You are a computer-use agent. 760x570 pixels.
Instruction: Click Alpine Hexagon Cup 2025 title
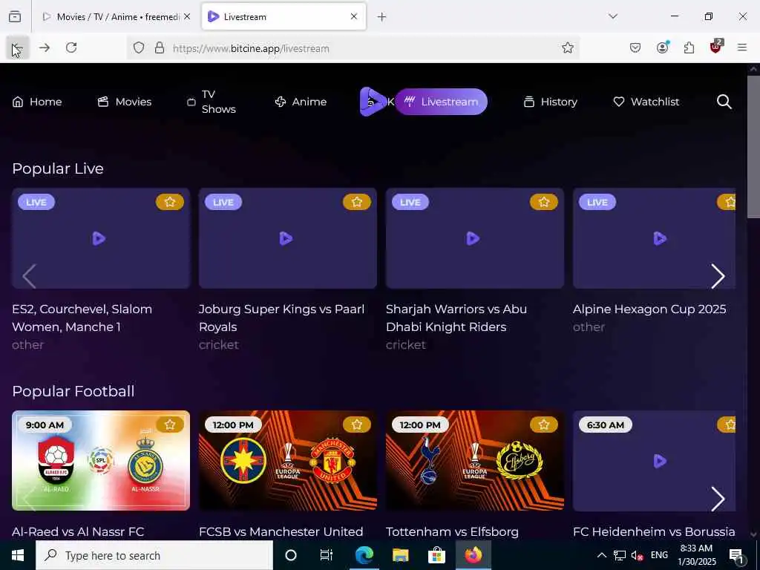(649, 309)
